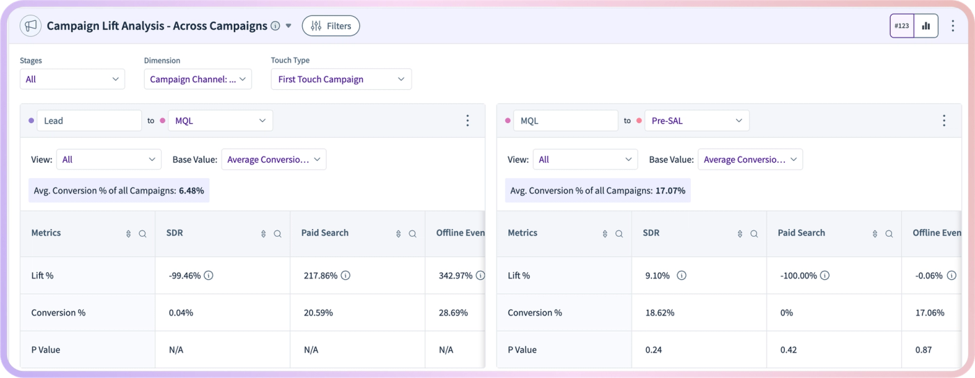975x378 pixels.
Task: Search the SDR column in Lead panel
Action: (277, 234)
